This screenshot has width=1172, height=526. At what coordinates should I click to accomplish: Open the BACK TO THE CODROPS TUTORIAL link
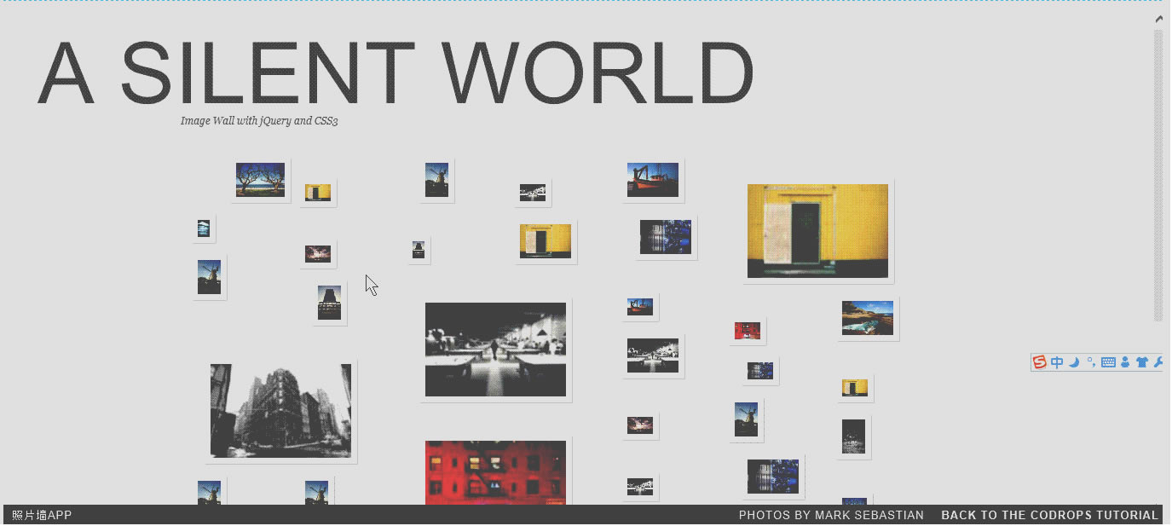click(1049, 515)
